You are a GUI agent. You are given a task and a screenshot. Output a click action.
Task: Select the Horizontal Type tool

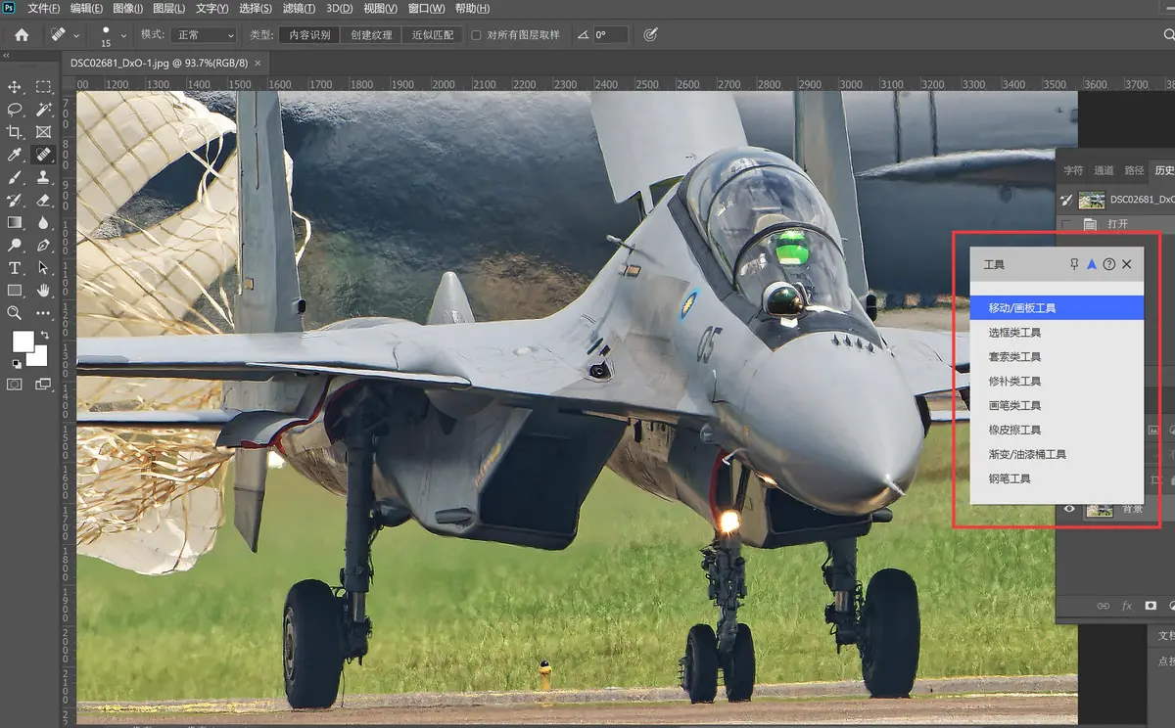click(x=15, y=267)
